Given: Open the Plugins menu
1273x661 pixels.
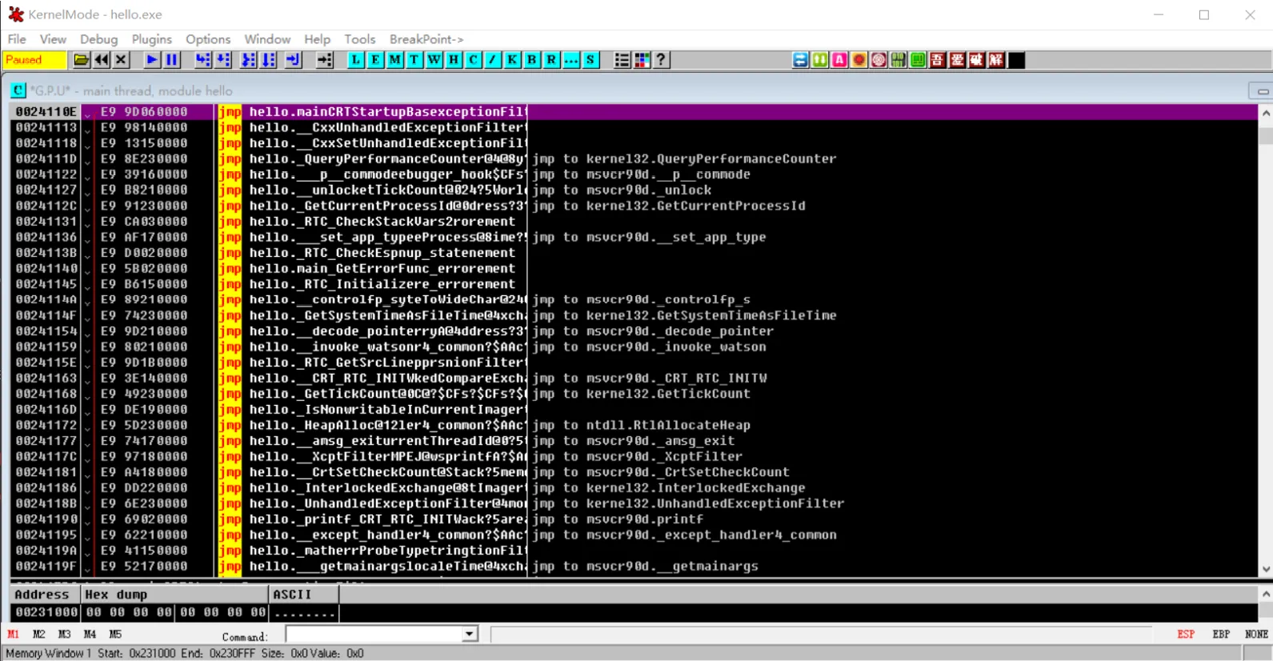Looking at the screenshot, I should point(151,39).
